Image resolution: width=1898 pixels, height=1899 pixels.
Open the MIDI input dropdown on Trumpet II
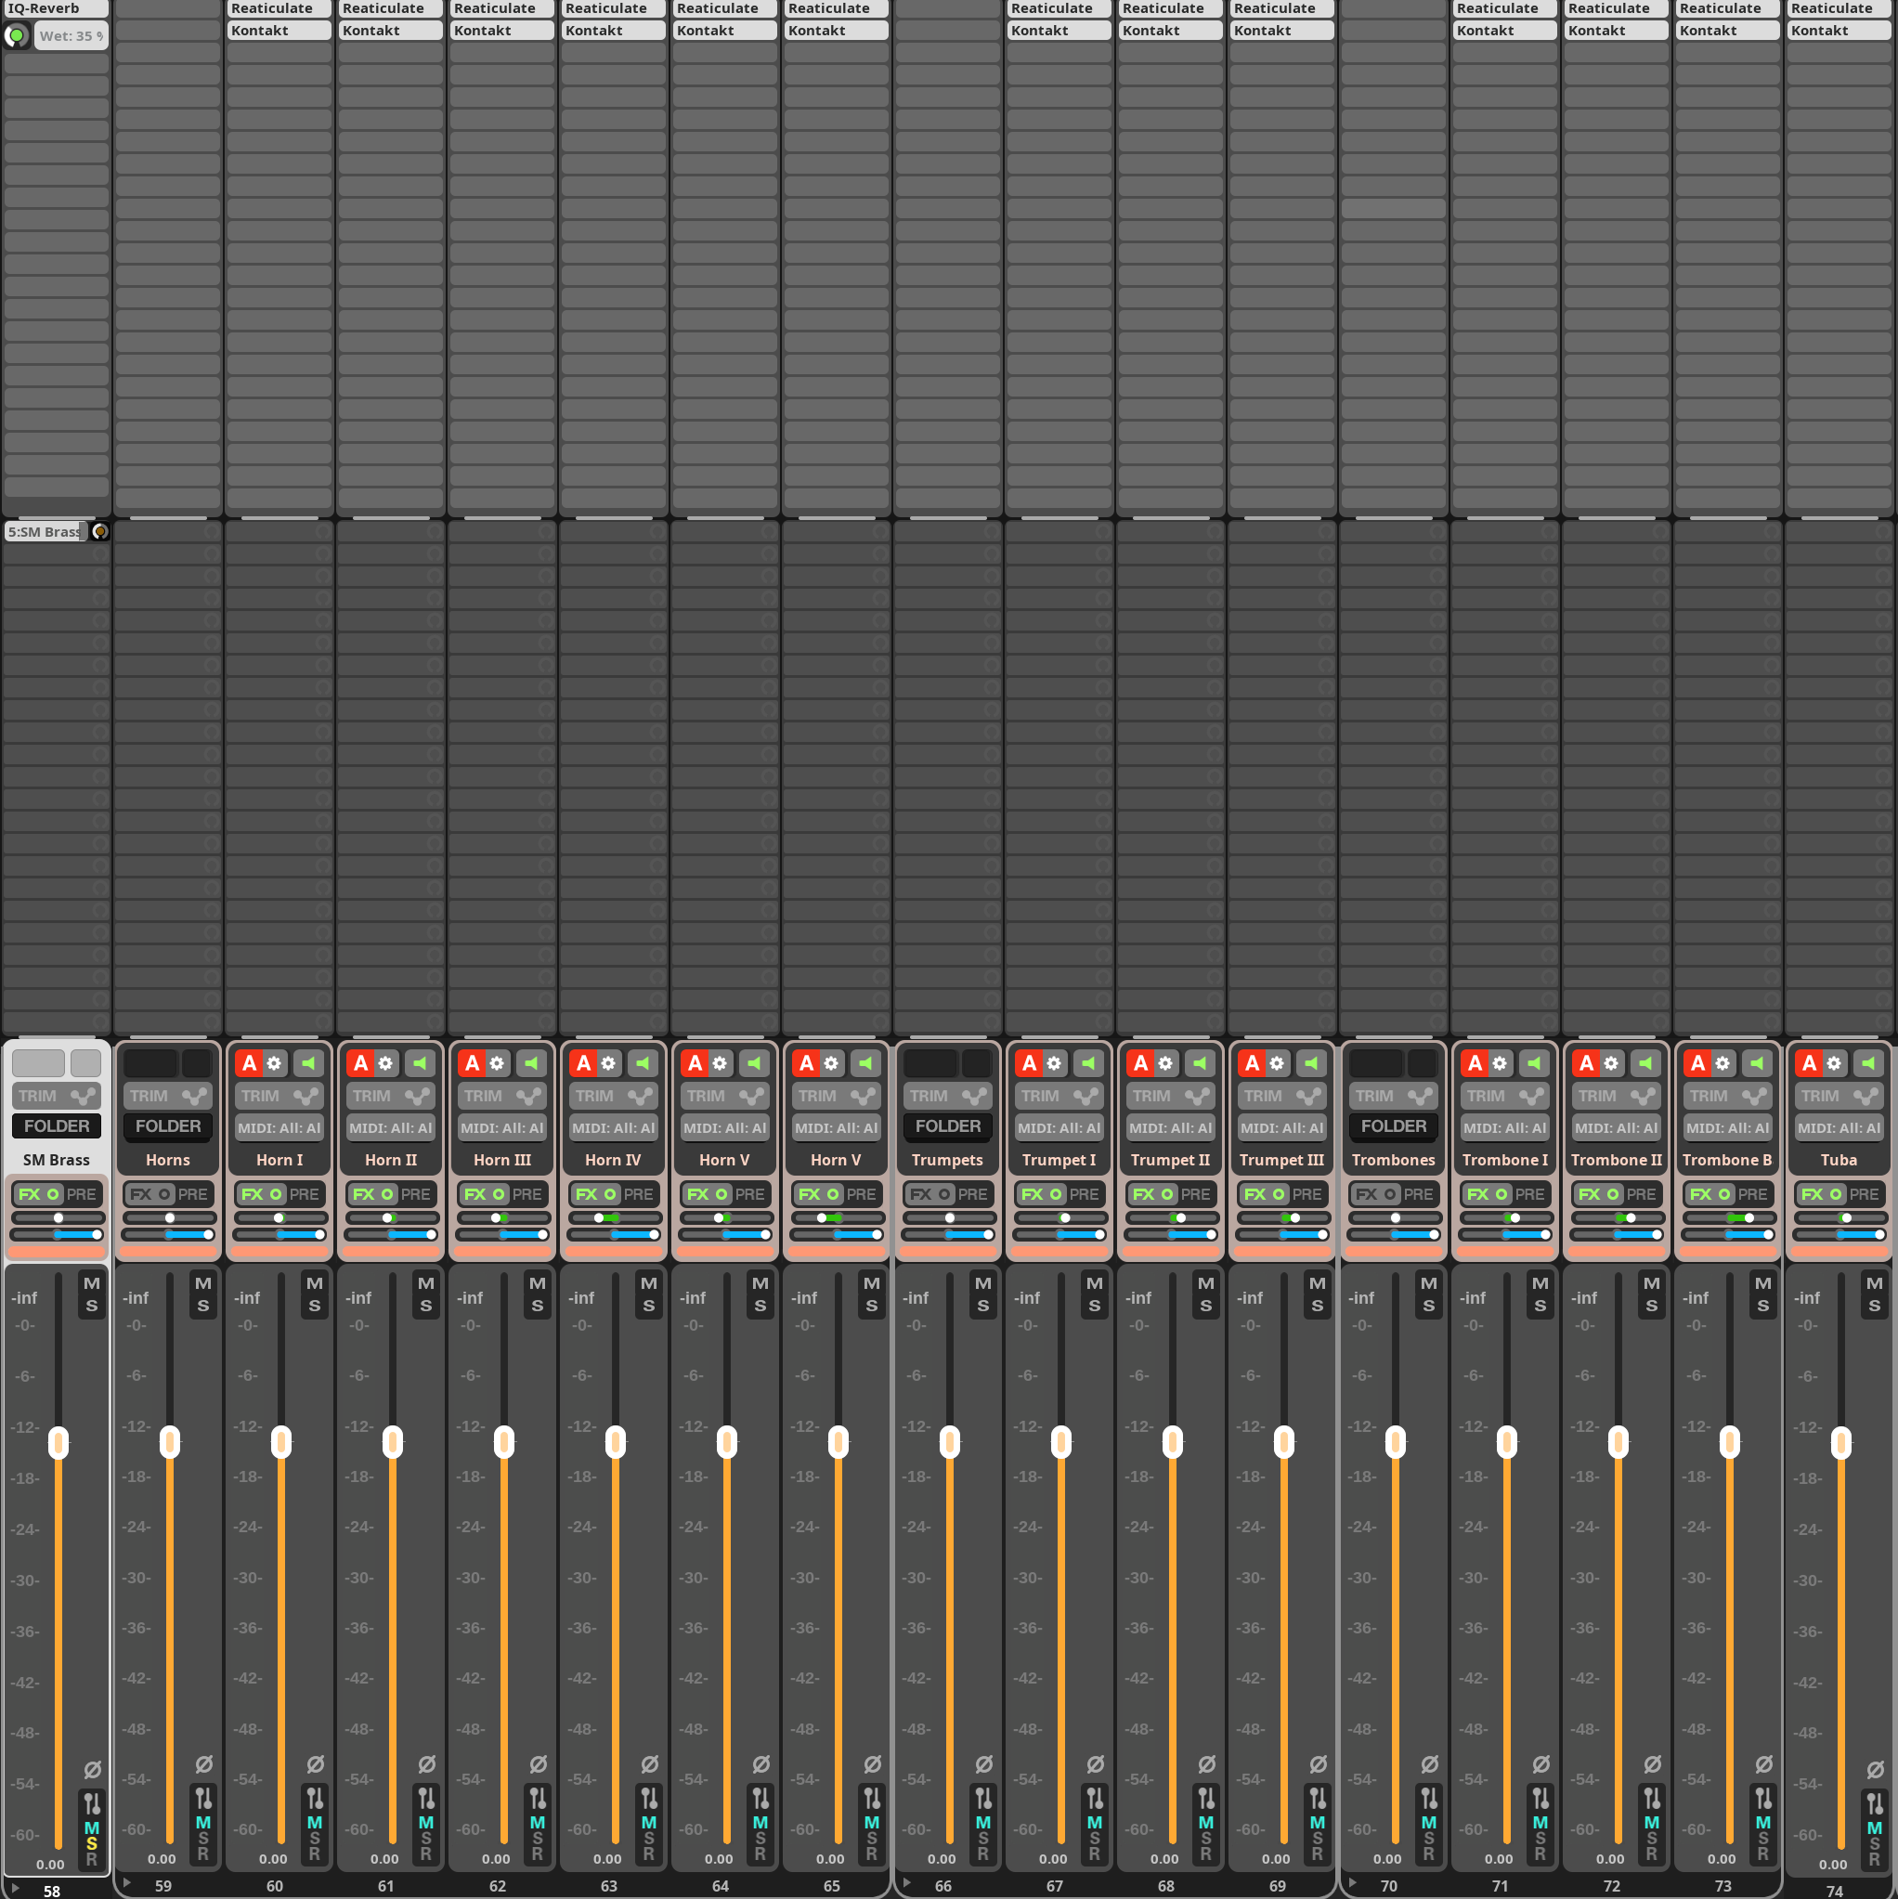1170,1127
